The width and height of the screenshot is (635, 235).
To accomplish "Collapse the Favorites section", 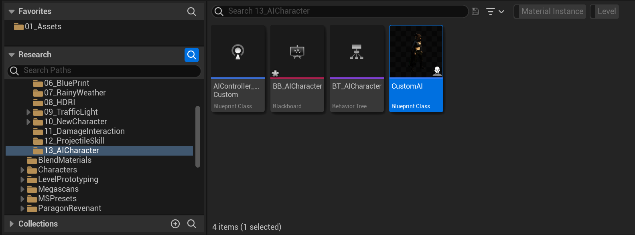I will 12,12.
